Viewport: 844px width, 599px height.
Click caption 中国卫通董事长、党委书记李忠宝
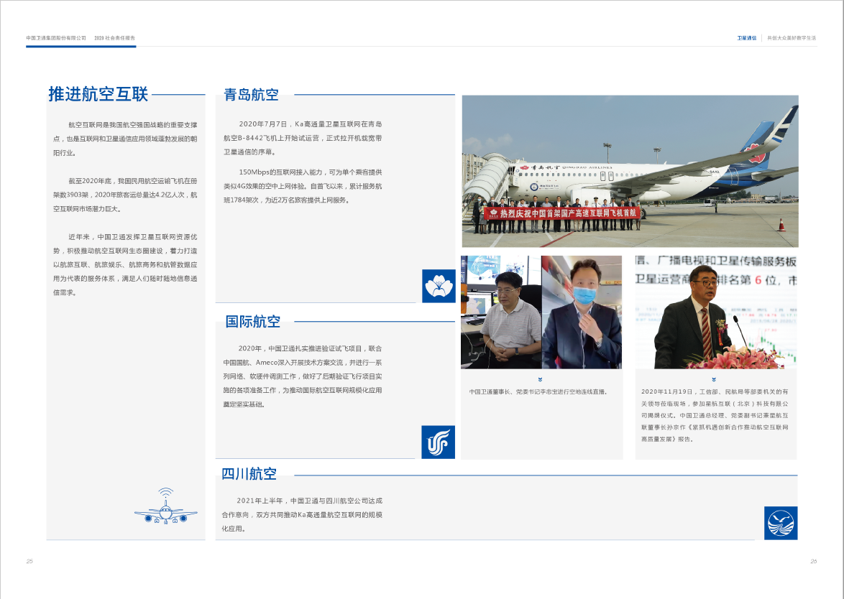pyautogui.click(x=538, y=392)
